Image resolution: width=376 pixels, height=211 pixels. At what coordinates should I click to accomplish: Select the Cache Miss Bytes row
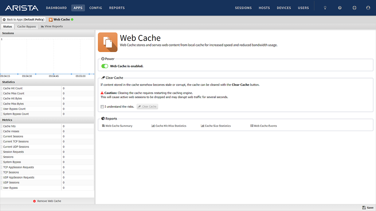coord(47,104)
